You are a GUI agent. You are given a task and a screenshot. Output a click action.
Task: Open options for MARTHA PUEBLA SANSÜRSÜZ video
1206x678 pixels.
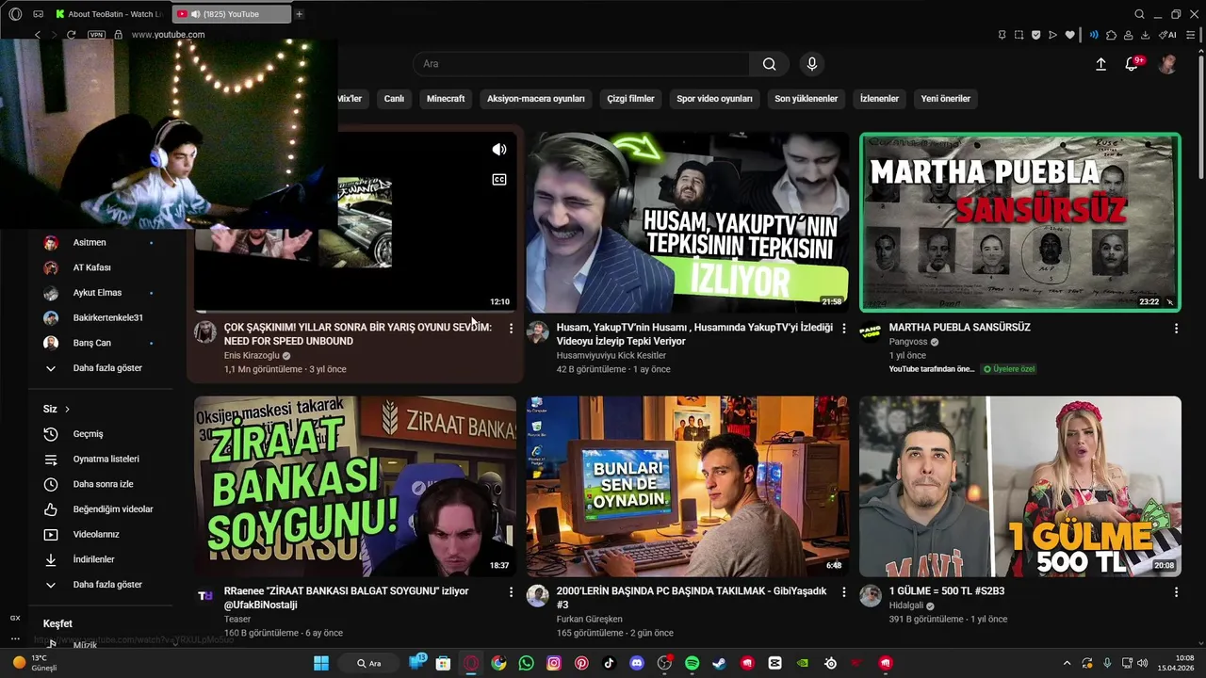click(x=1176, y=328)
